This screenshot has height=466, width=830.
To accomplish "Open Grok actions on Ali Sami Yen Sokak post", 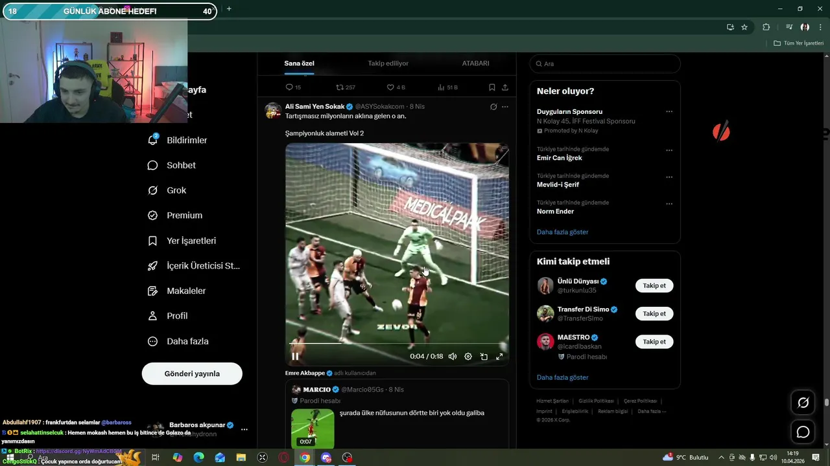I will point(493,107).
